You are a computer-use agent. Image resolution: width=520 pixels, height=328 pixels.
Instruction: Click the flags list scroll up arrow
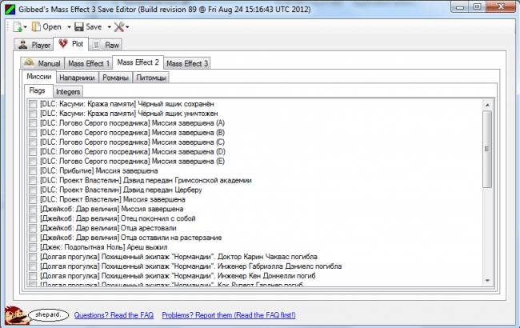coord(487,105)
